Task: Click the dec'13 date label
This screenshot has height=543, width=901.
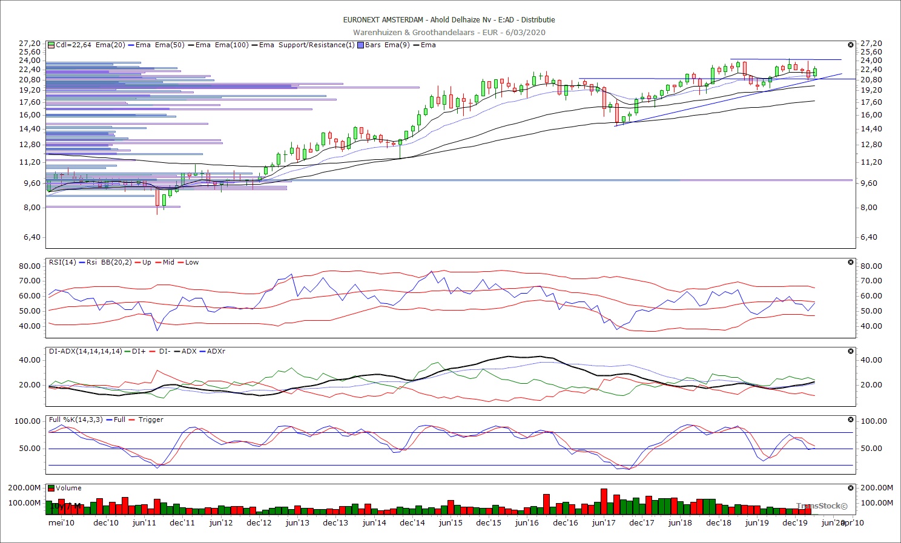Action: point(335,523)
